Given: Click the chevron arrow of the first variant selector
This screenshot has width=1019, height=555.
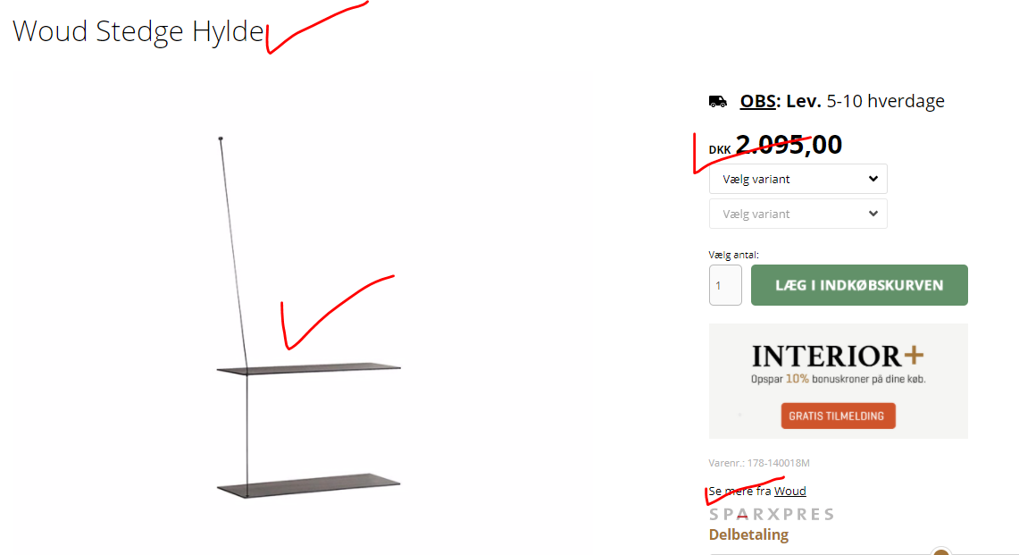Looking at the screenshot, I should [873, 179].
